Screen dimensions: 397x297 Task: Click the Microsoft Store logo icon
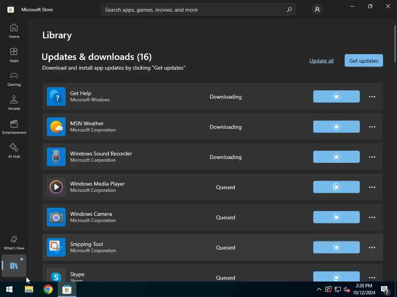(x=10, y=10)
